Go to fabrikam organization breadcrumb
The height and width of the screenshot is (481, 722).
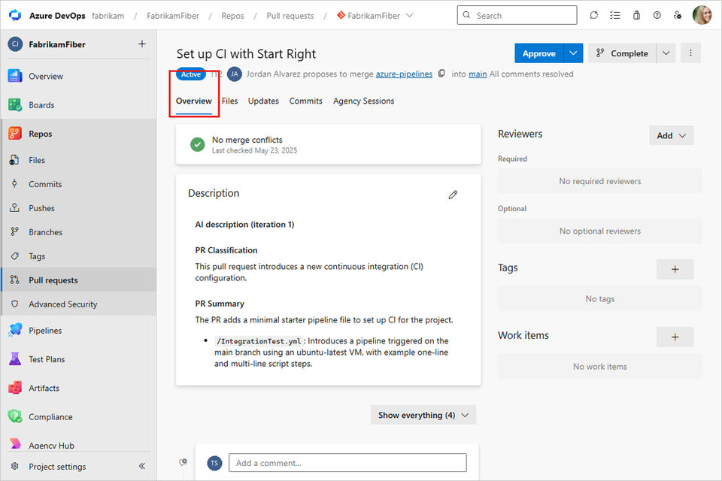108,16
